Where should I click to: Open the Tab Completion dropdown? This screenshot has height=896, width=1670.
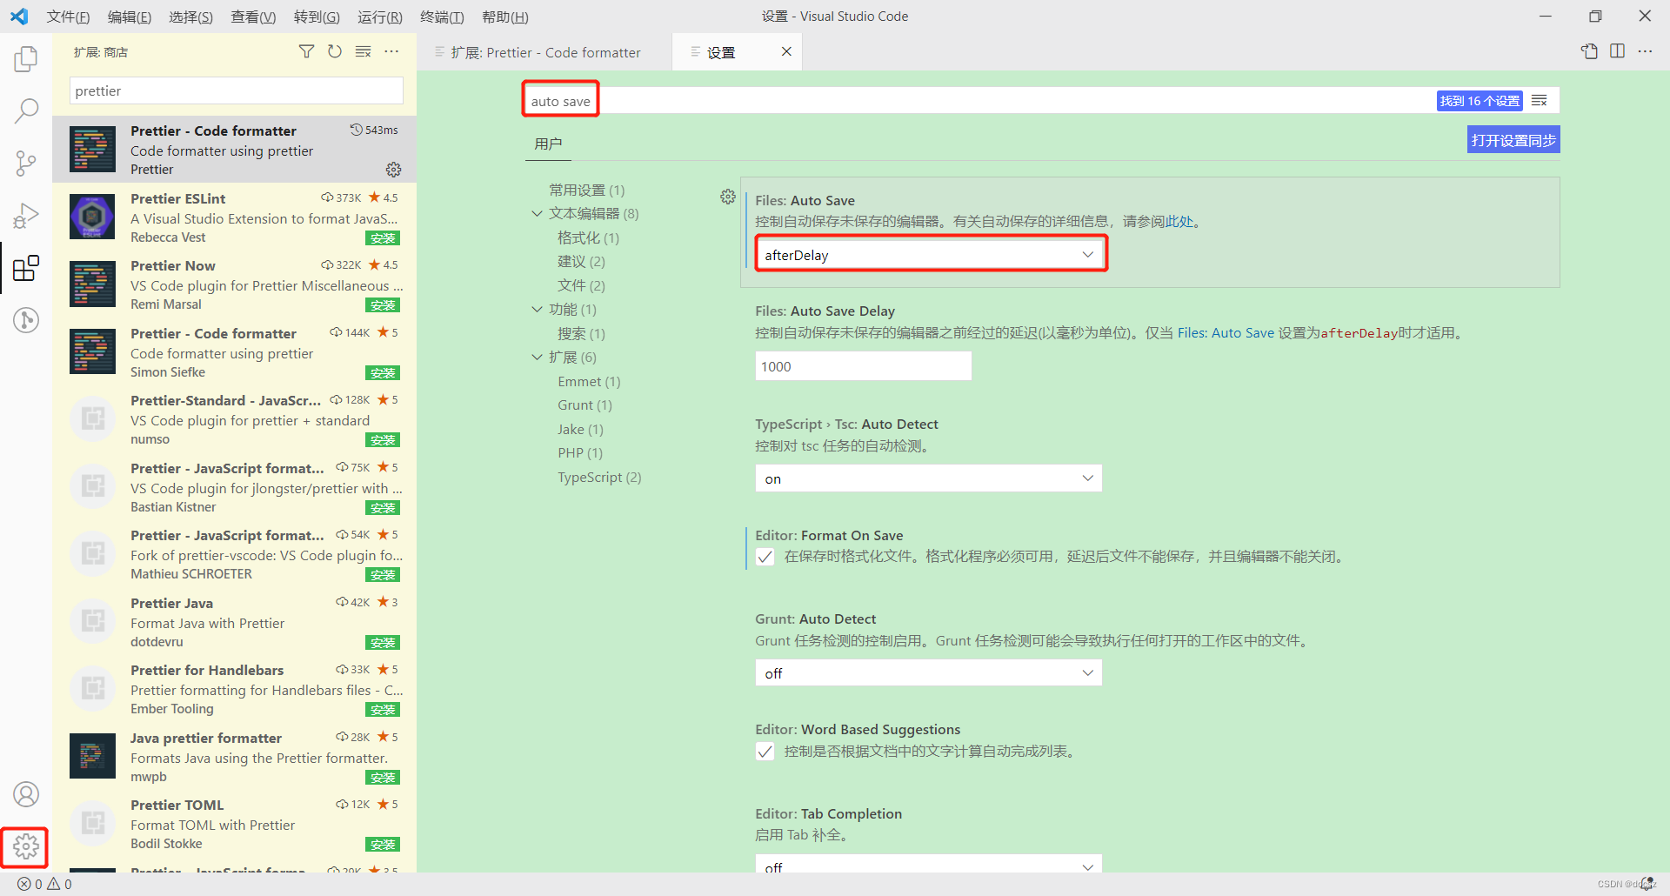click(929, 864)
